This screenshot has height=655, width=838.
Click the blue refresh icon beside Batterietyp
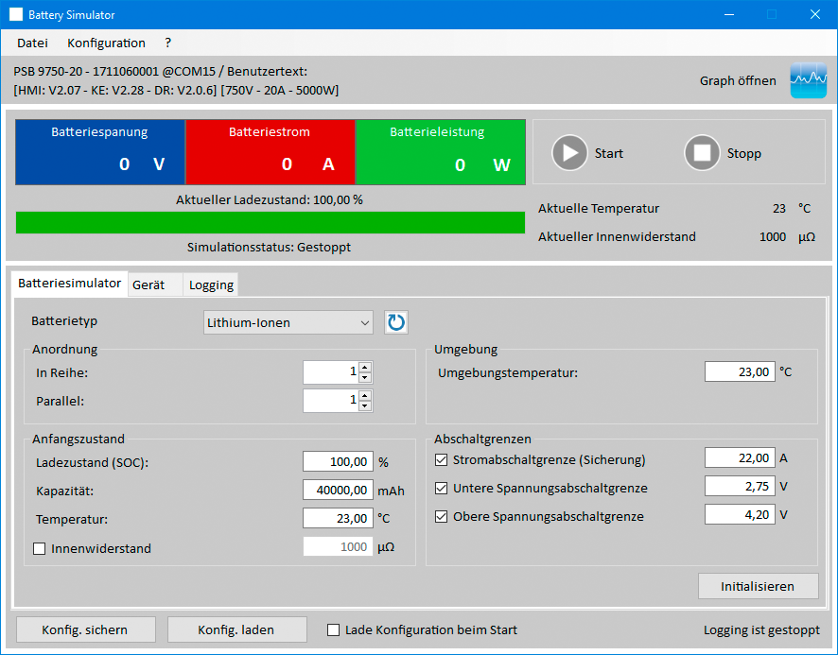395,322
